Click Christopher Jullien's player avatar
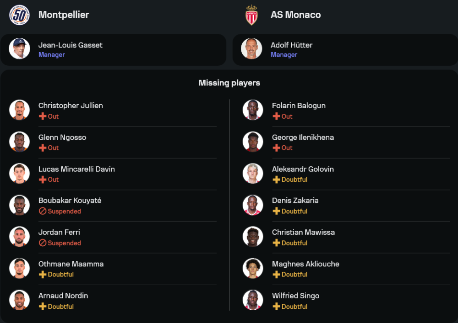Image resolution: width=458 pixels, height=323 pixels. click(19, 110)
